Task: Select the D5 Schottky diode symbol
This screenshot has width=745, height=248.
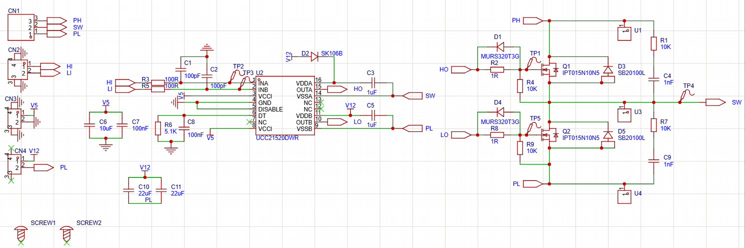Action: point(608,135)
